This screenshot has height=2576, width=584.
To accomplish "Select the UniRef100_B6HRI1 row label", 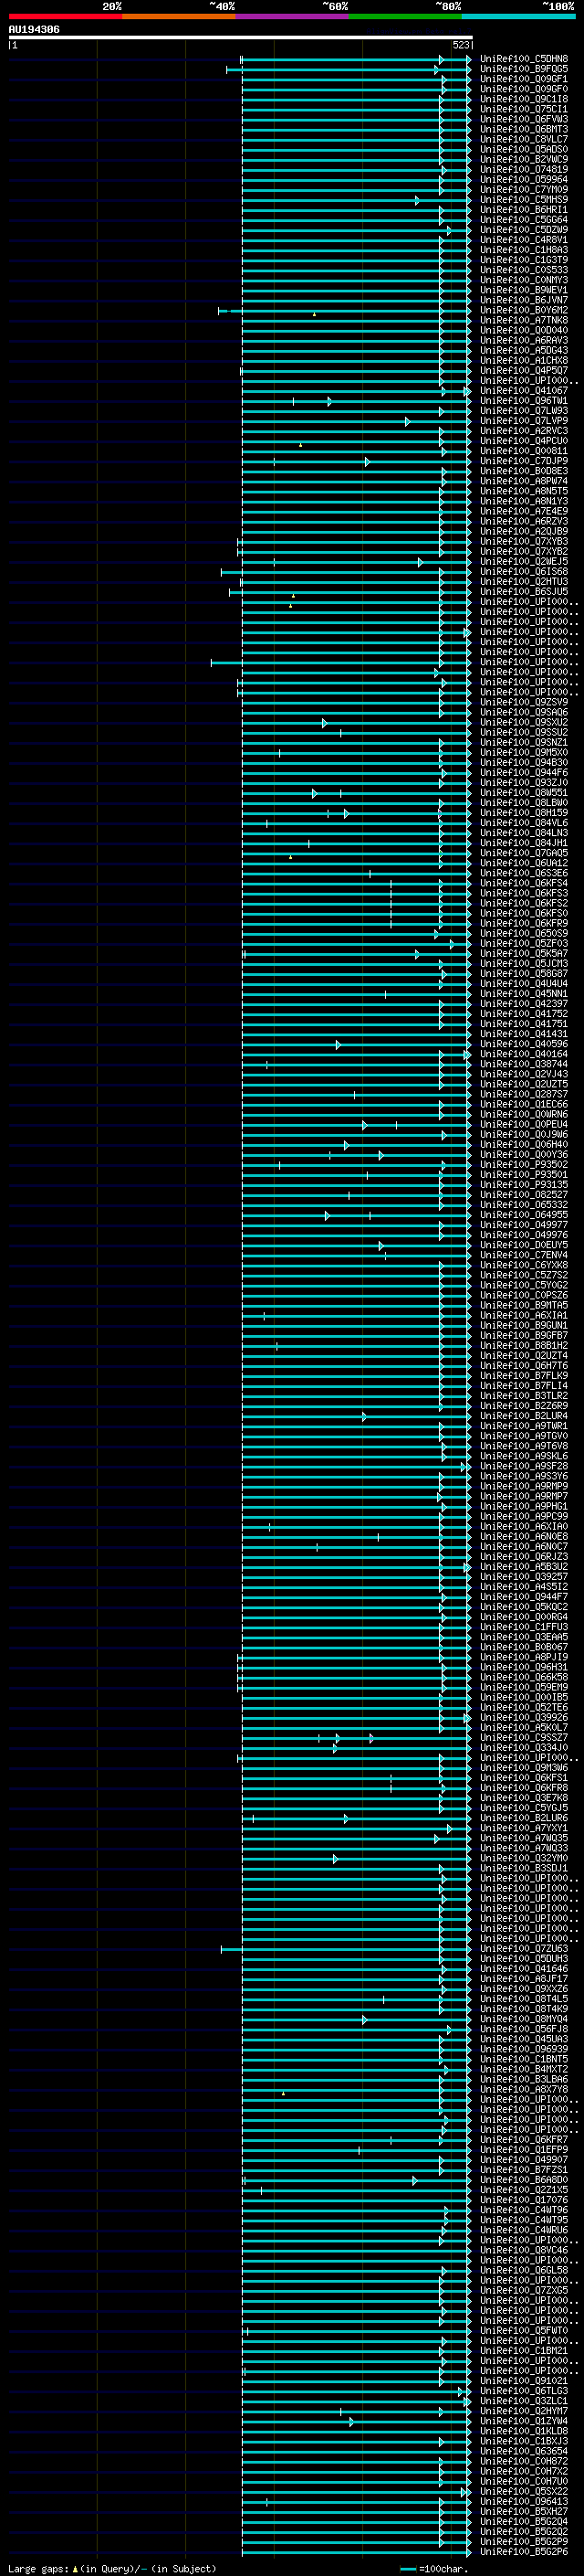I will pyautogui.click(x=523, y=210).
